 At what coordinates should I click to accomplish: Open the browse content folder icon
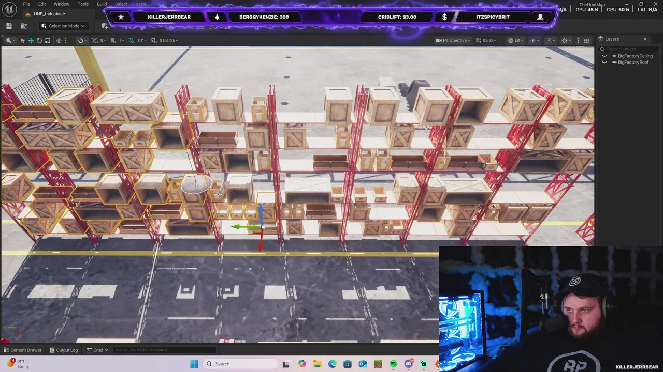tap(24, 26)
